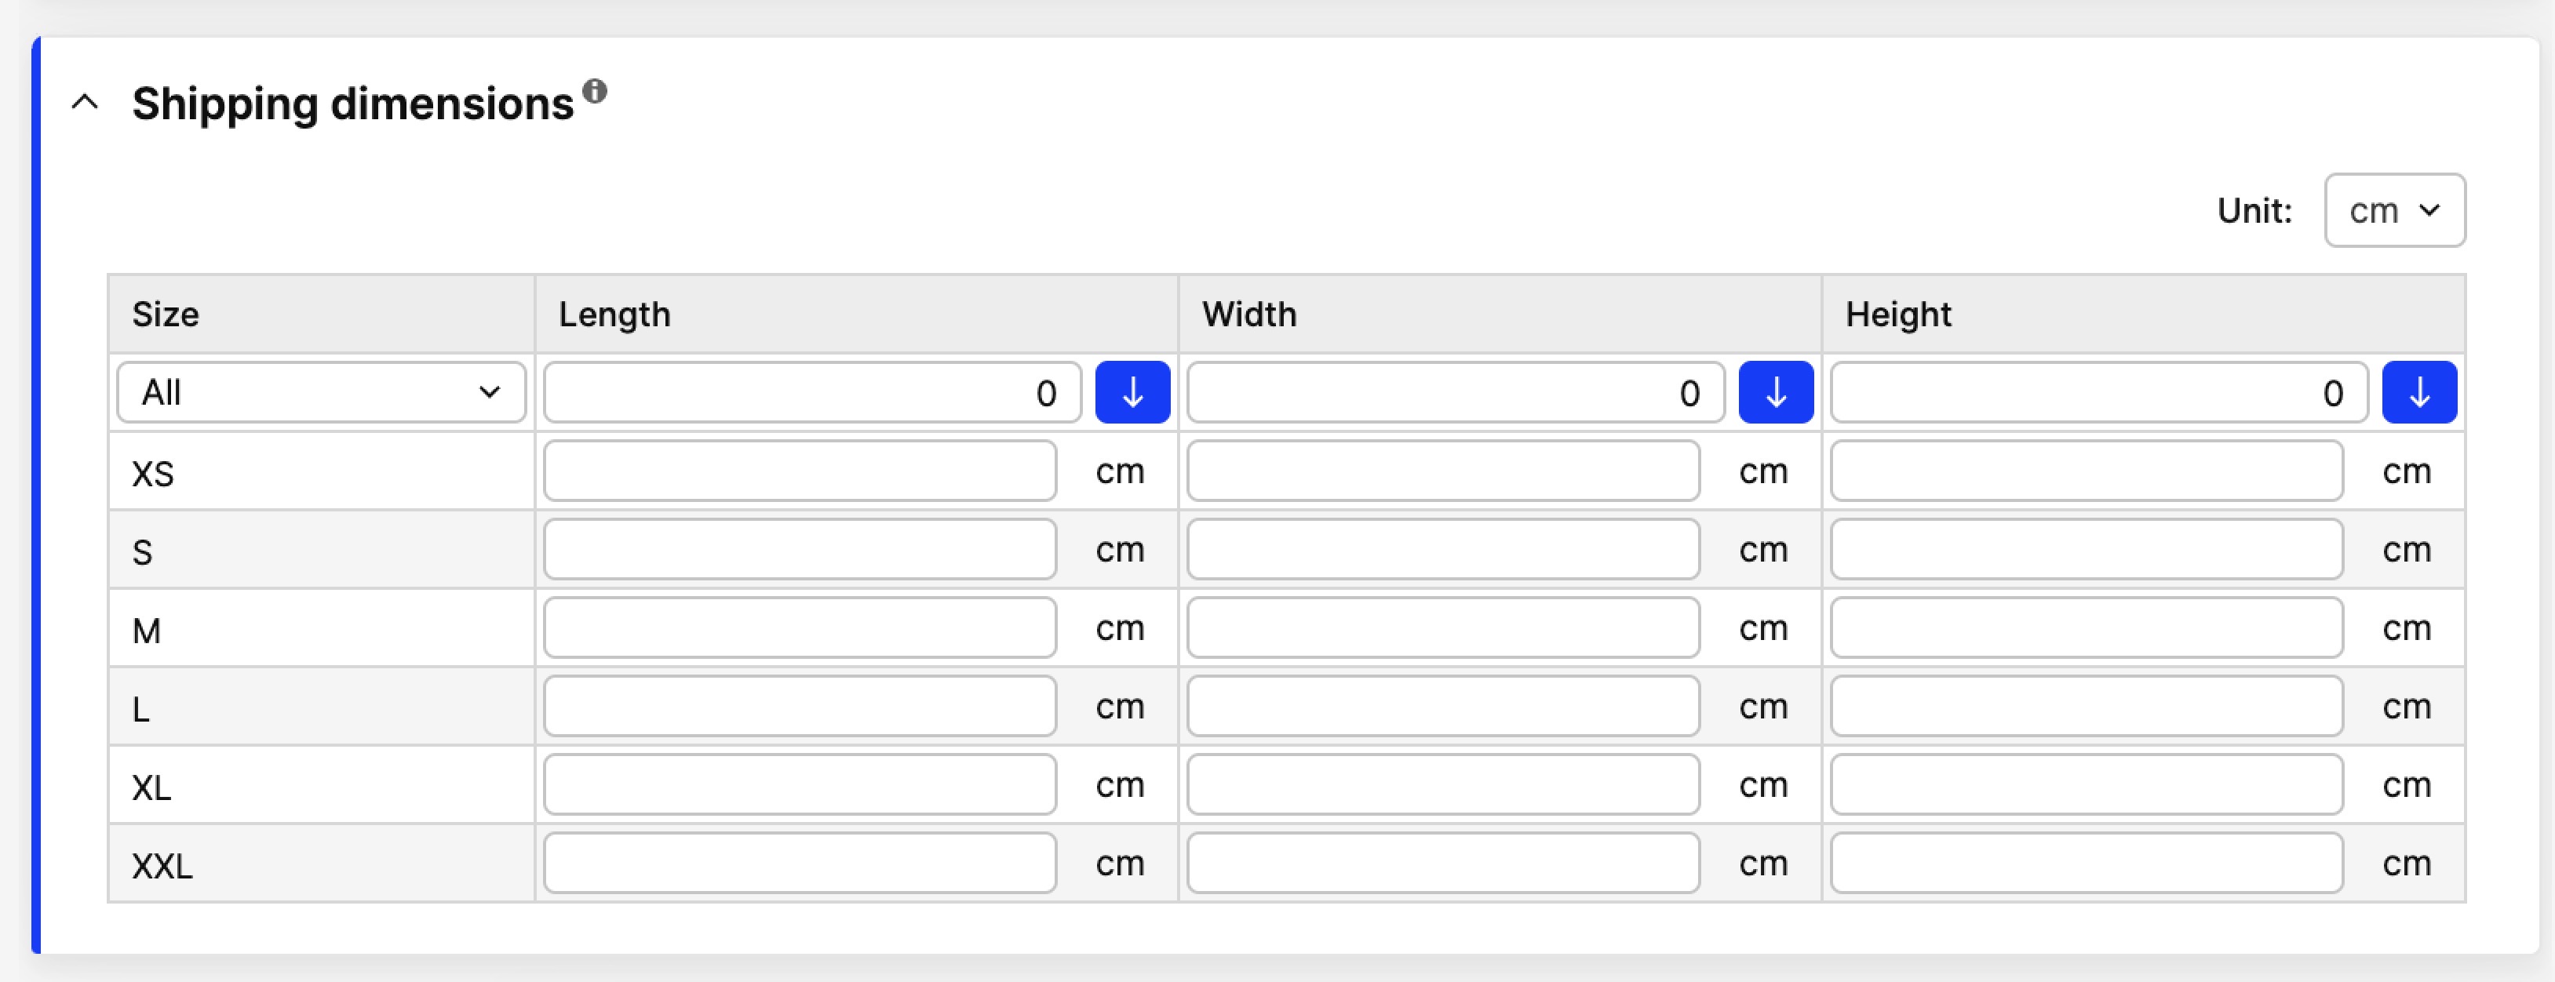The height and width of the screenshot is (982, 2555).
Task: Select the XXL Length input field
Action: click(x=800, y=862)
